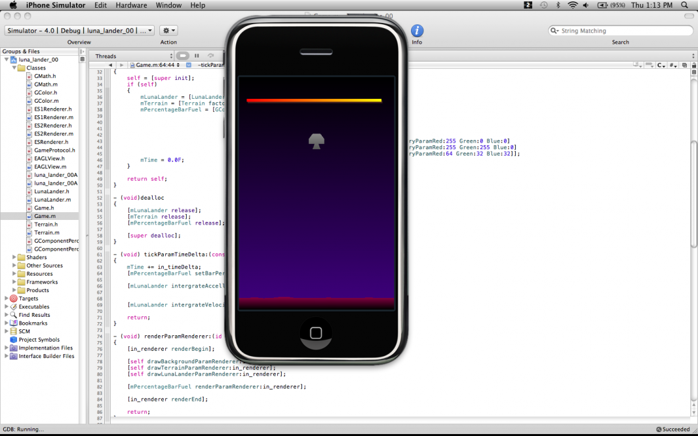
Task: Click the Executables icon
Action: pos(13,306)
